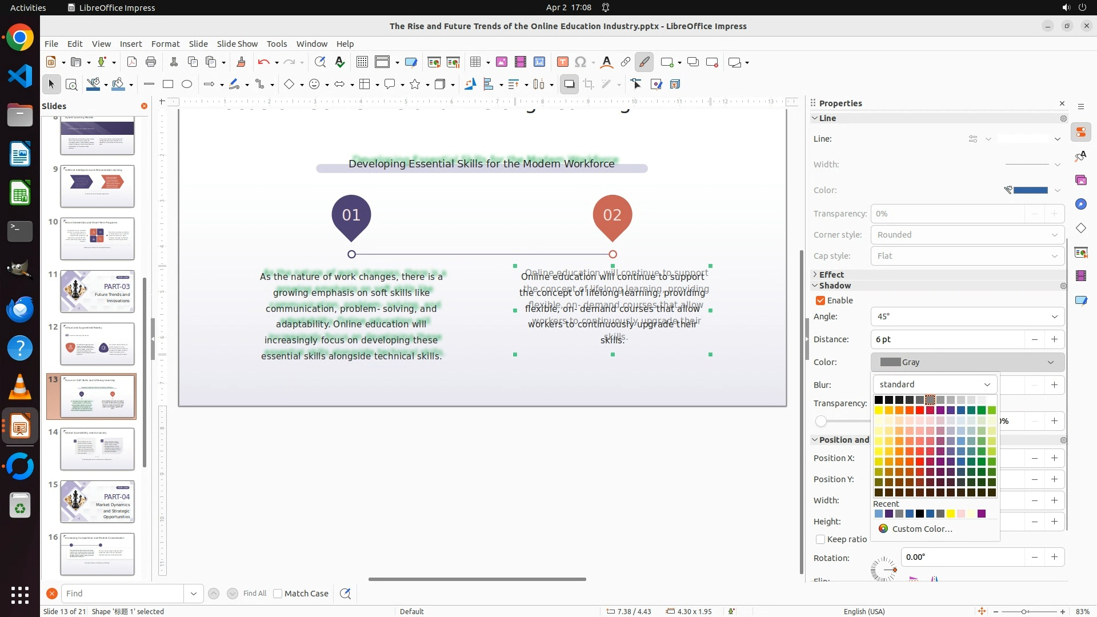Image resolution: width=1097 pixels, height=617 pixels.
Task: Open the Navigator sidebar deck
Action: [1081, 205]
